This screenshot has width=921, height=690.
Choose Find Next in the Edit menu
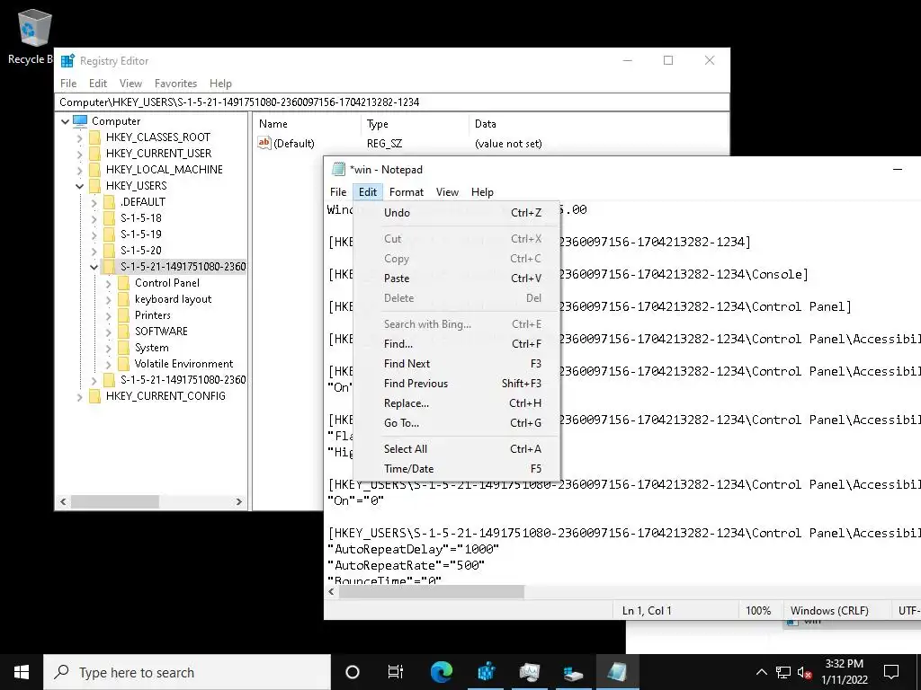457,364
